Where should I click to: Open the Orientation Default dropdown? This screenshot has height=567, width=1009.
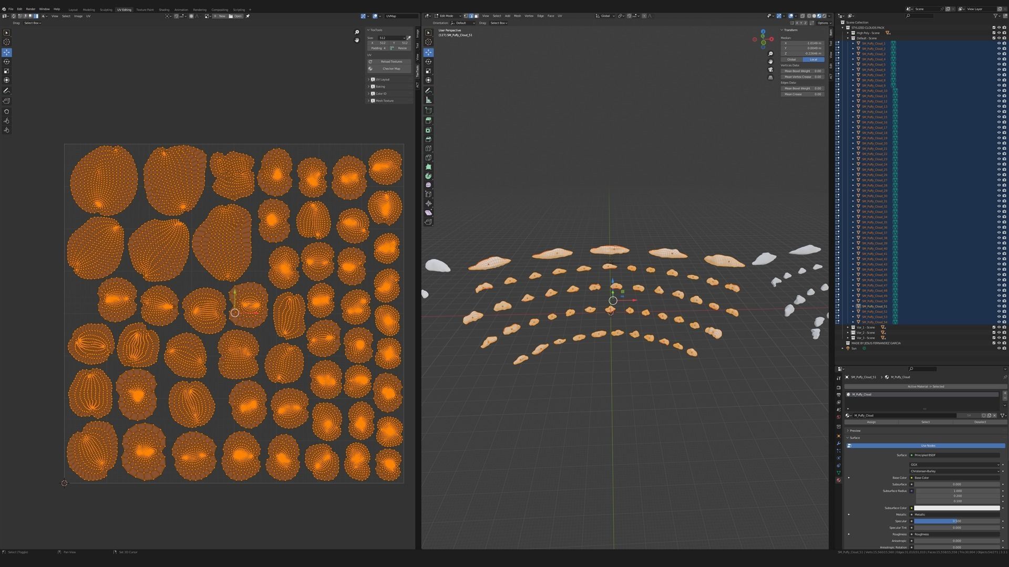tap(464, 23)
